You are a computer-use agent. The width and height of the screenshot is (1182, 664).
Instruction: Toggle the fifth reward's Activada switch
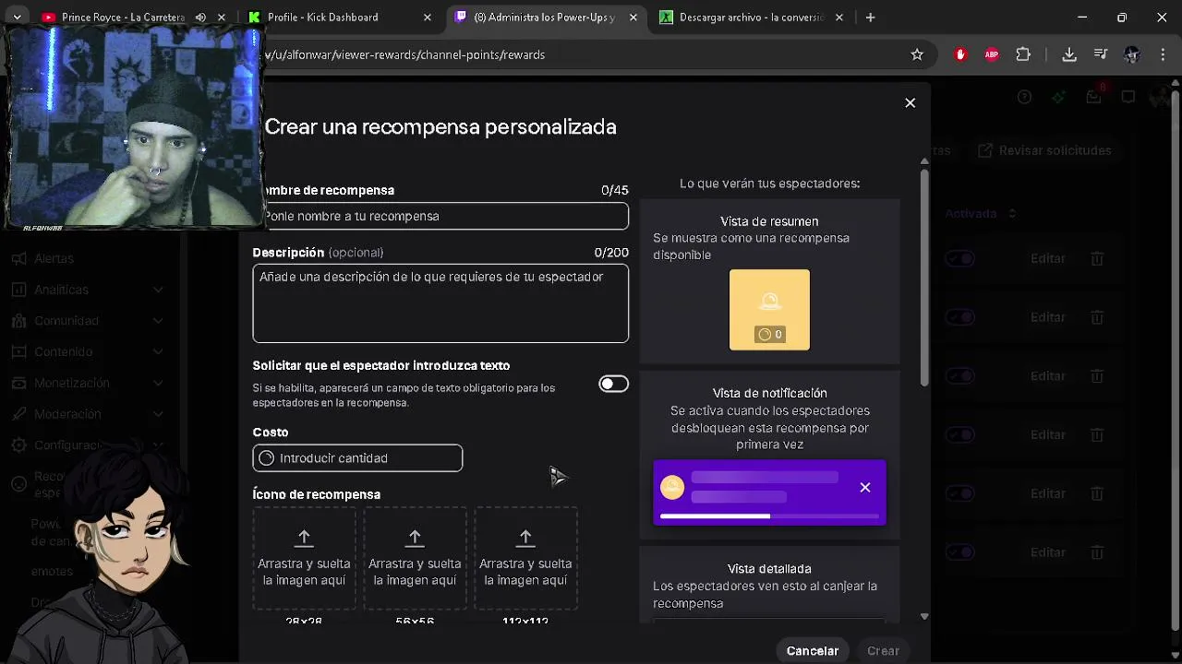pos(959,493)
